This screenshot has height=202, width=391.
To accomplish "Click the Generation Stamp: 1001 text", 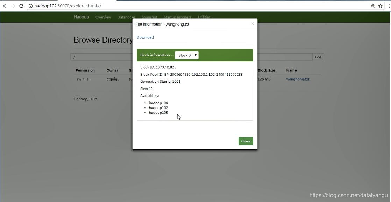I will [x=160, y=82].
